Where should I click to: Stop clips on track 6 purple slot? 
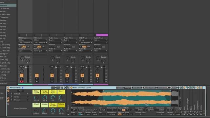[x=95, y=35]
